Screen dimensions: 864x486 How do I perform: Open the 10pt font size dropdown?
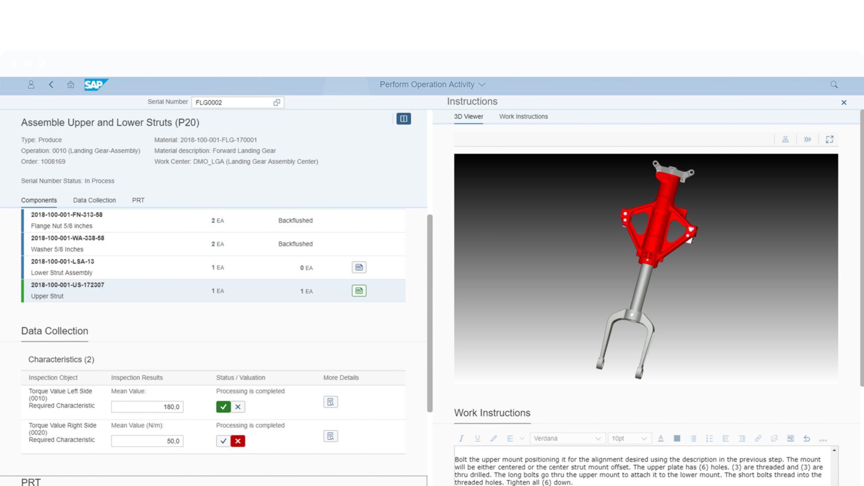click(x=629, y=438)
